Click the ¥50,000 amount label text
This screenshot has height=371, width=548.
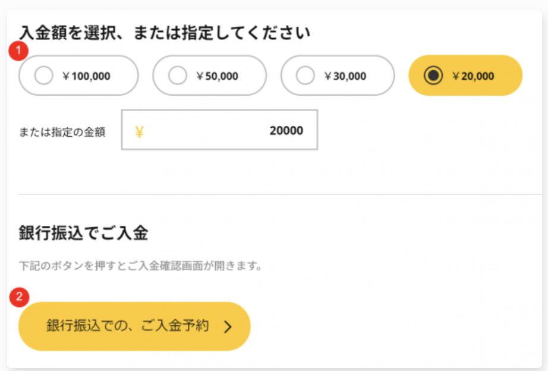click(x=217, y=76)
